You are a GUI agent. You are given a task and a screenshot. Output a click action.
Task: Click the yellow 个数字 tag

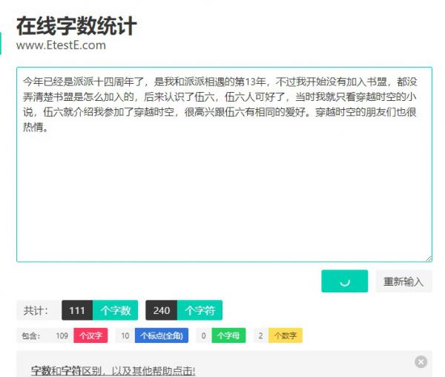click(x=286, y=335)
